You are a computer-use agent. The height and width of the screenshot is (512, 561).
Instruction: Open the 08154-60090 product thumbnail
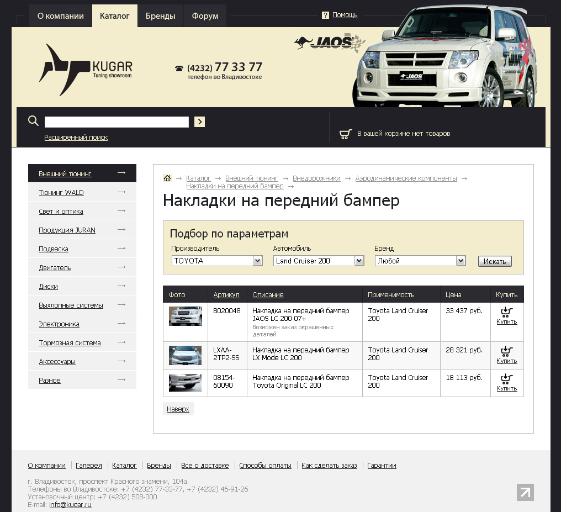tap(186, 383)
